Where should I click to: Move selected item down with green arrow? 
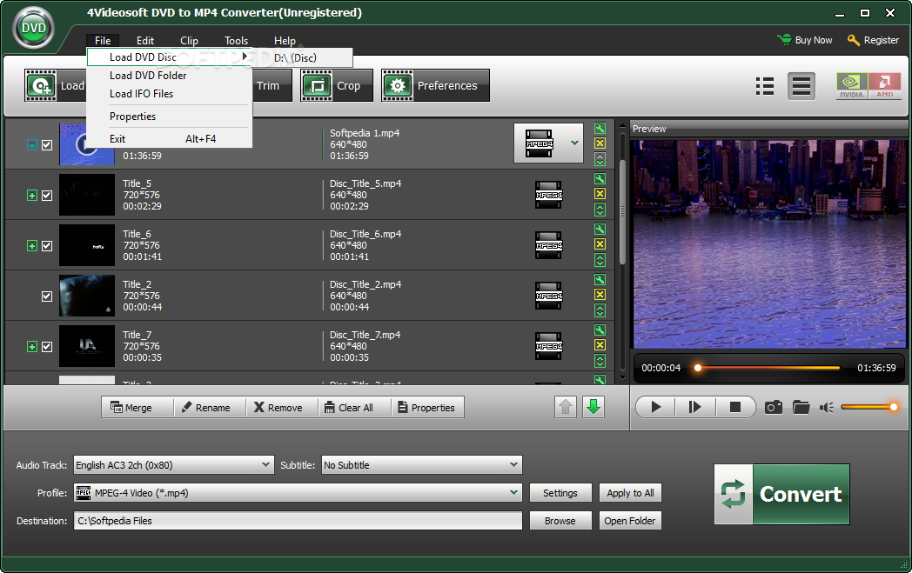(x=593, y=407)
